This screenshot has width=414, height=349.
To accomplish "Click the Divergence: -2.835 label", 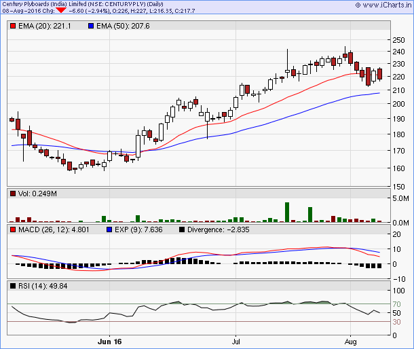I will pos(219,229).
